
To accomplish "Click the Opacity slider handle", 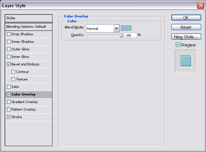I will pos(122,35).
